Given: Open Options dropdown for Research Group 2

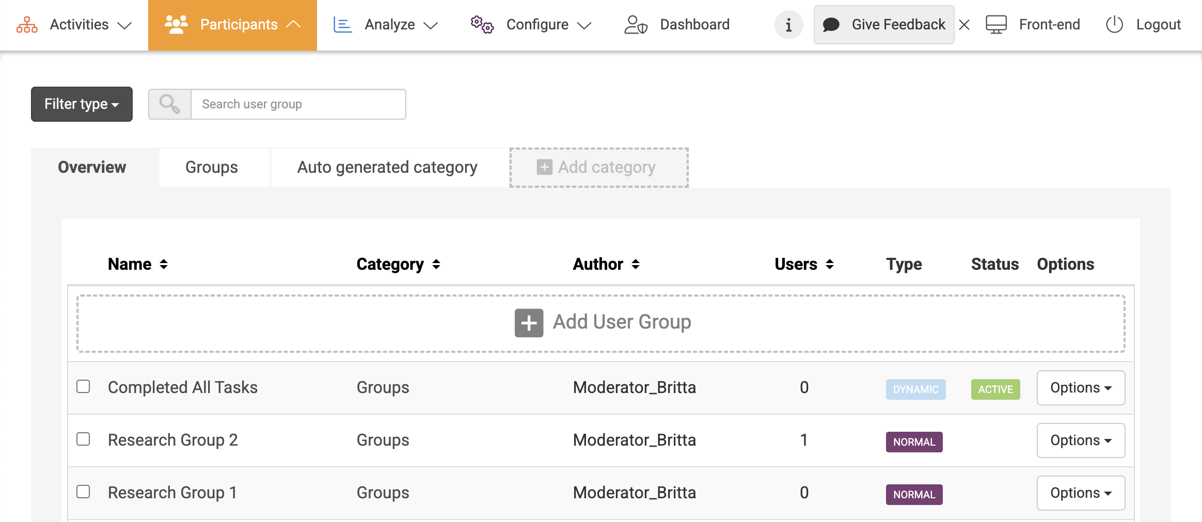Looking at the screenshot, I should pyautogui.click(x=1081, y=441).
